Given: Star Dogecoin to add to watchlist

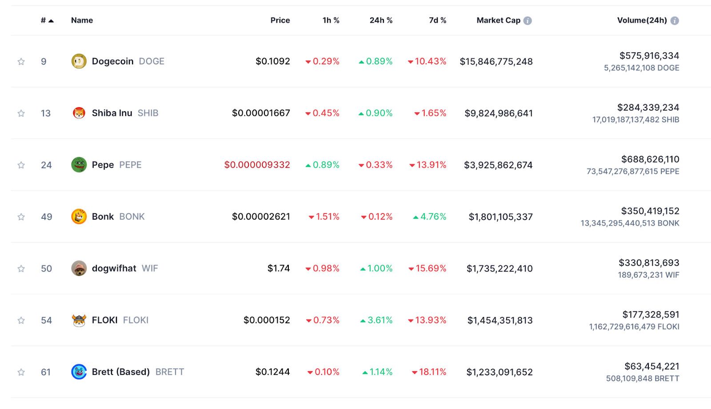Looking at the screenshot, I should pyautogui.click(x=21, y=61).
